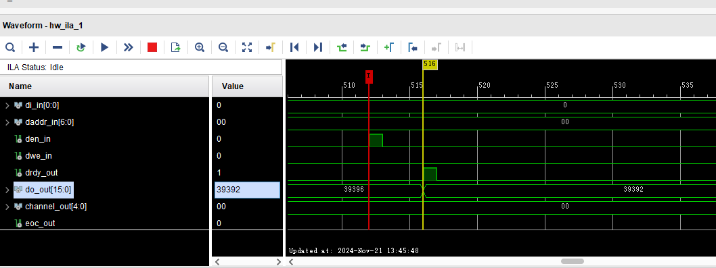Image resolution: width=716 pixels, height=268 pixels.
Task: Zoom fit the waveform view
Action: tap(247, 47)
